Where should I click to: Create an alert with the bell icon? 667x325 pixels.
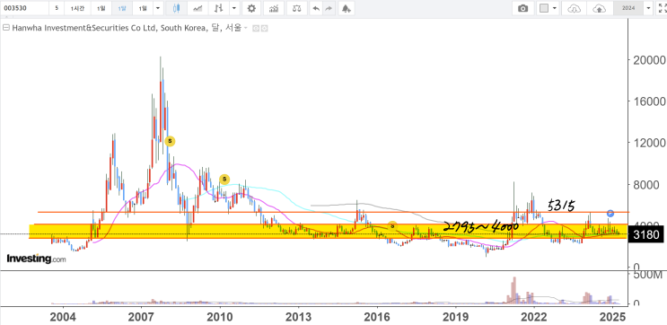click(347, 8)
